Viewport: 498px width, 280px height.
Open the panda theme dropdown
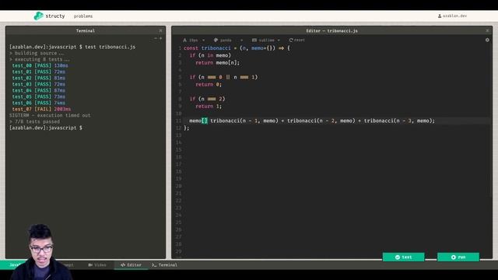[x=228, y=40]
